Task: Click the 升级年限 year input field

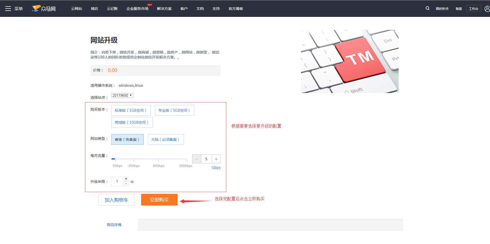Action: pos(117,181)
